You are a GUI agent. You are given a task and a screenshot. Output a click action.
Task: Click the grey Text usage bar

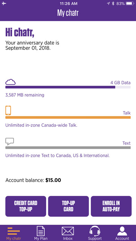click(x=68, y=148)
